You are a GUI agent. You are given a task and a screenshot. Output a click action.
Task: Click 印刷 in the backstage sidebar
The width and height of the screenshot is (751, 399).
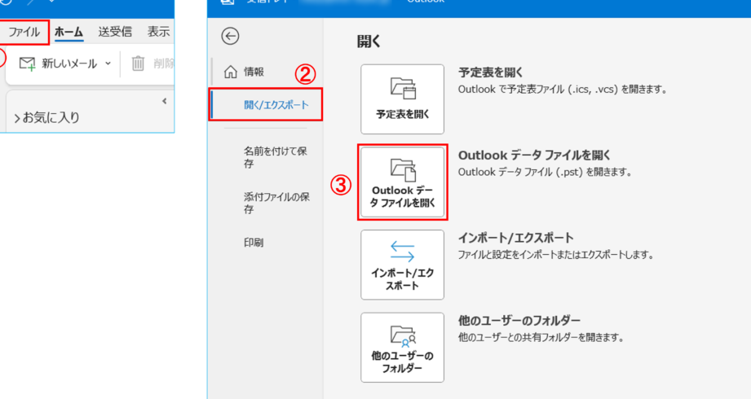click(x=254, y=243)
